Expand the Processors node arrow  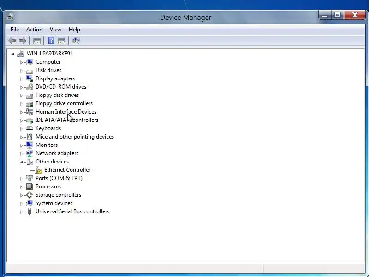point(21,187)
